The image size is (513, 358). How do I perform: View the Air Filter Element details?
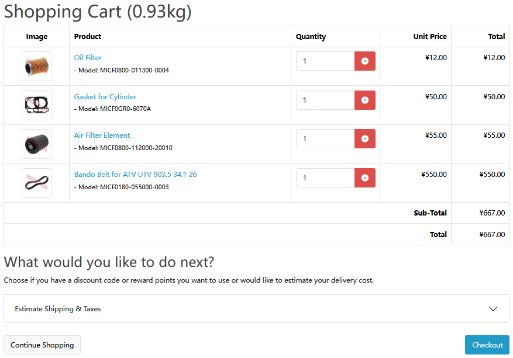[102, 135]
